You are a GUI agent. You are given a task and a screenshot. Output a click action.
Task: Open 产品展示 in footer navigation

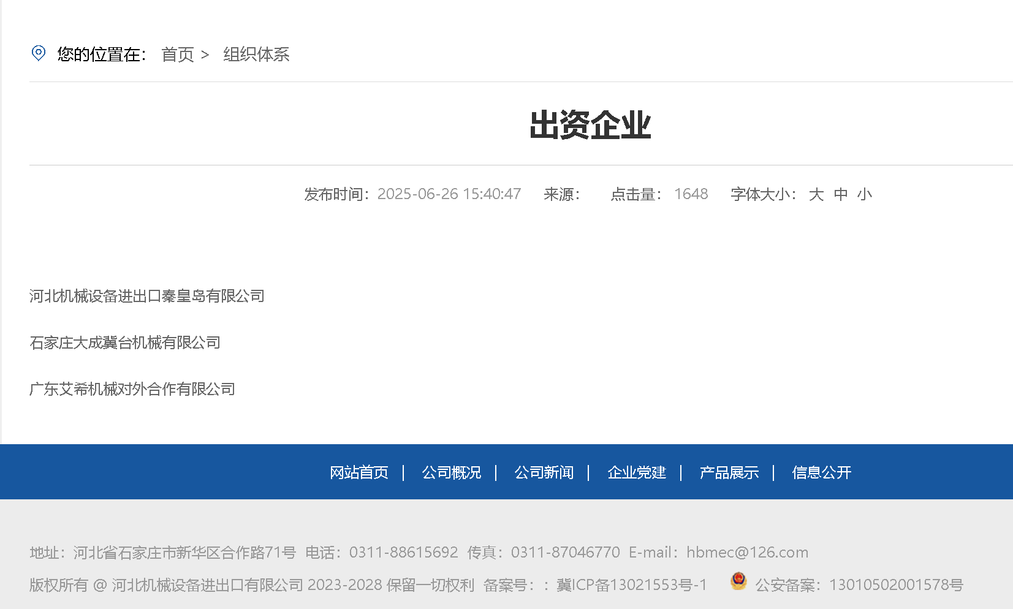point(729,472)
